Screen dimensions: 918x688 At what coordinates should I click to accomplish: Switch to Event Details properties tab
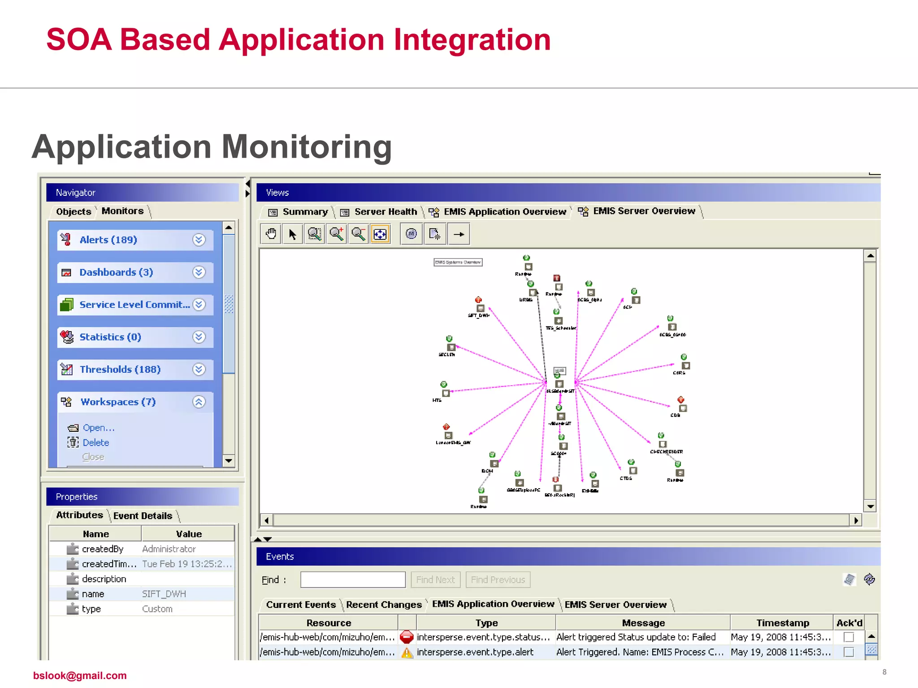pyautogui.click(x=143, y=516)
